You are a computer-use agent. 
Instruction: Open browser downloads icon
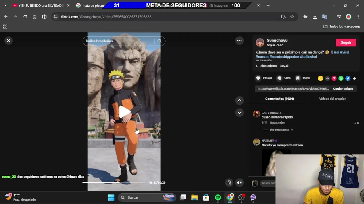[x=315, y=17]
